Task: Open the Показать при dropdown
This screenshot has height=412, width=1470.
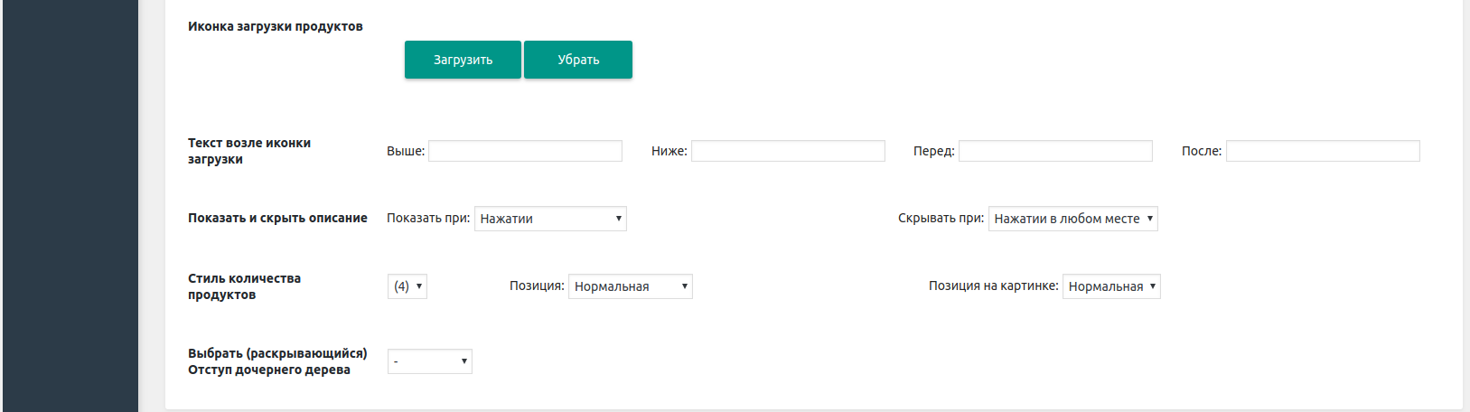Action: point(550,219)
